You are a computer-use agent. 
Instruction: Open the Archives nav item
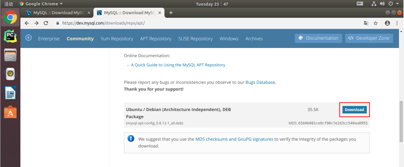click(254, 38)
